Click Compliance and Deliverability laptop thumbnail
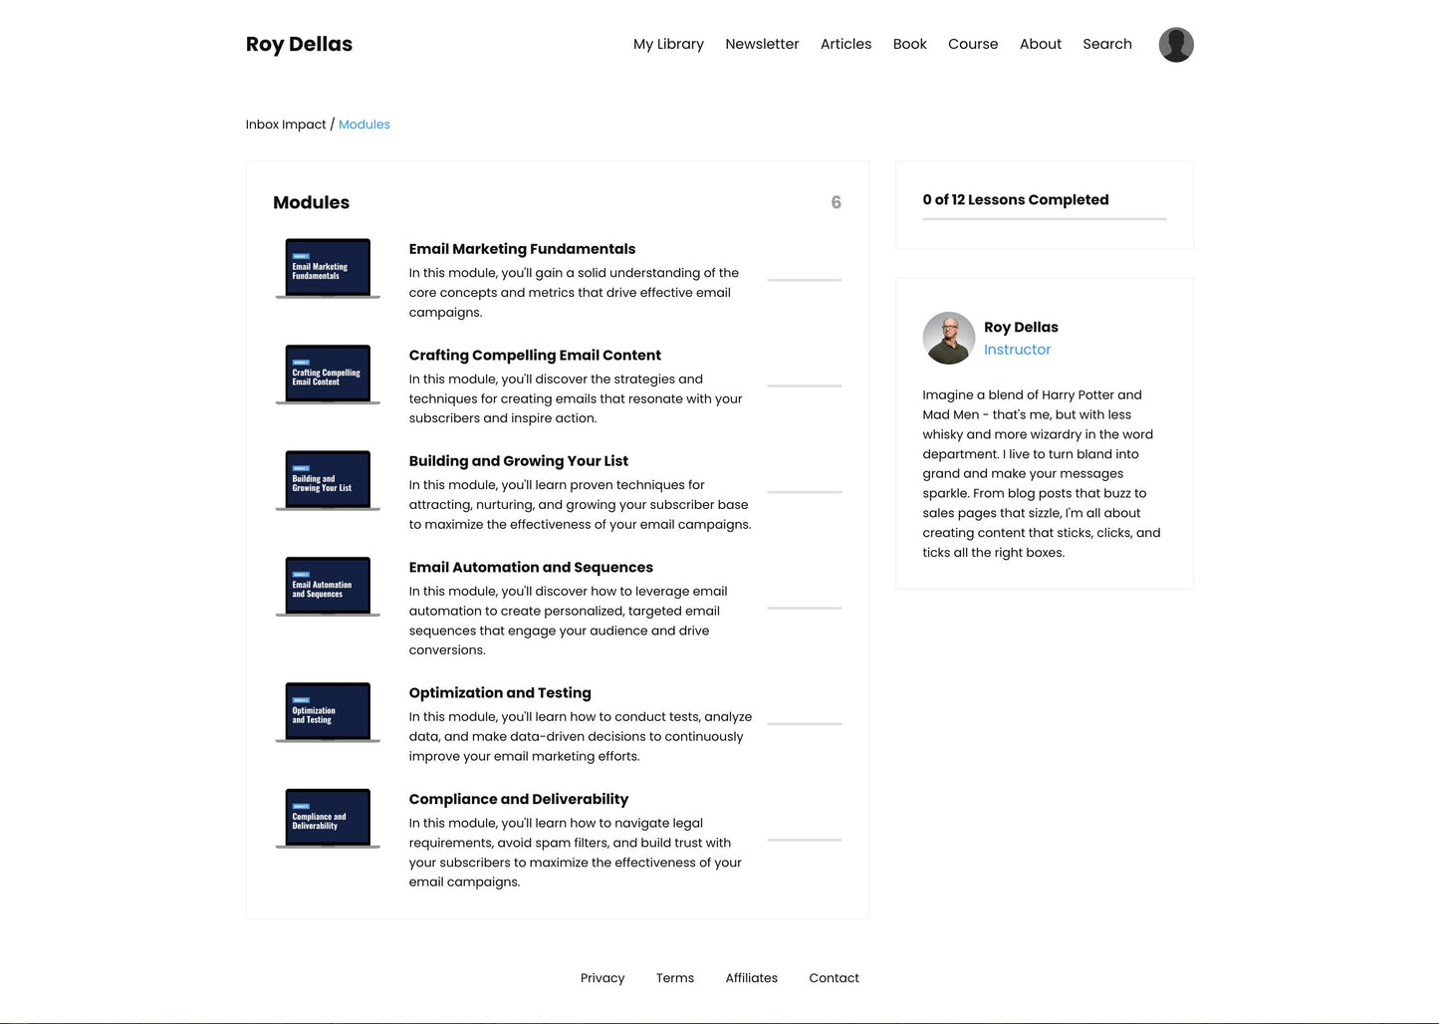 (328, 819)
